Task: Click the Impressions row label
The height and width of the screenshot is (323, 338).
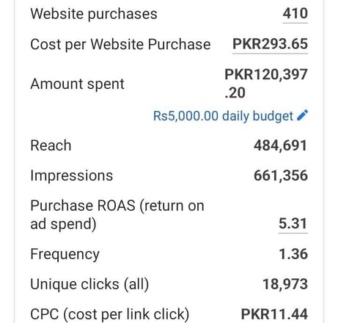Action: click(x=72, y=176)
